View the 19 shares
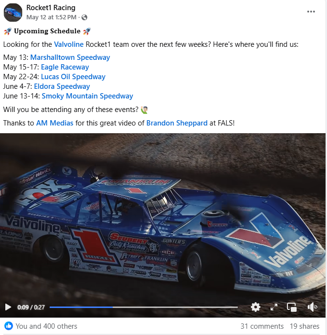Image resolution: width=327 pixels, height=335 pixels. coord(305,326)
